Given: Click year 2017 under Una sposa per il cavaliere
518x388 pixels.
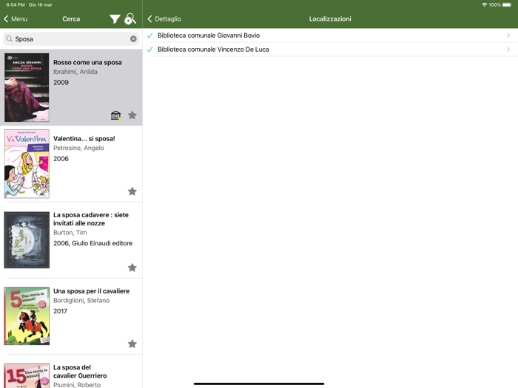Looking at the screenshot, I should coord(61,311).
